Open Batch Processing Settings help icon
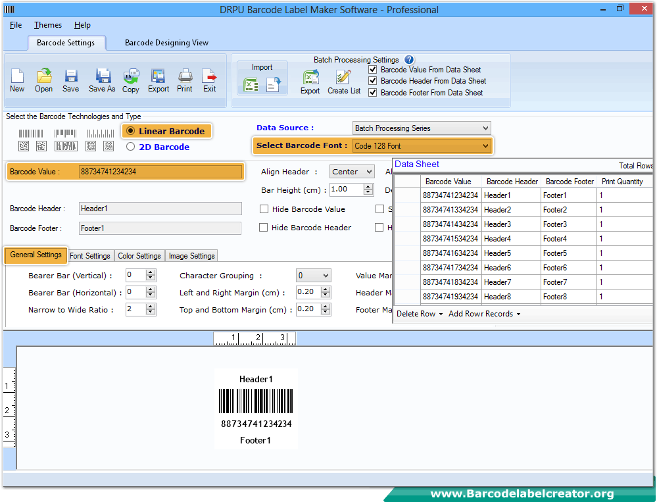 [x=409, y=60]
